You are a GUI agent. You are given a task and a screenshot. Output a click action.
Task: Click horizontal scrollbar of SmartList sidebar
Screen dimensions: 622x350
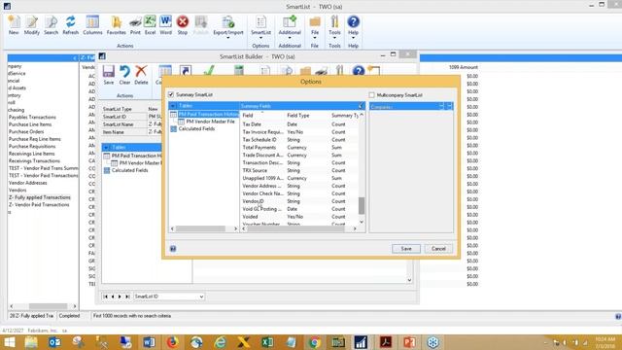point(48,306)
